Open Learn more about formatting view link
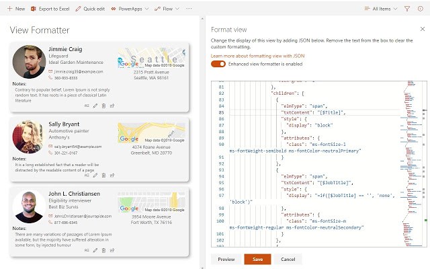Image resolution: width=430 pixels, height=269 pixels. pyautogui.click(x=257, y=56)
